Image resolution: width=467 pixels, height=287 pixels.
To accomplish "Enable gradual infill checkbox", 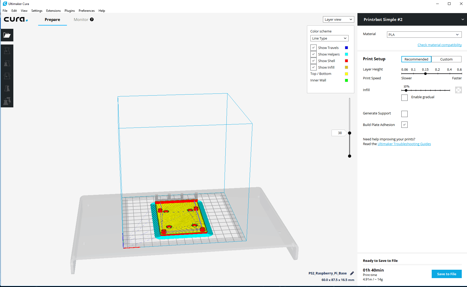I will 405,98.
